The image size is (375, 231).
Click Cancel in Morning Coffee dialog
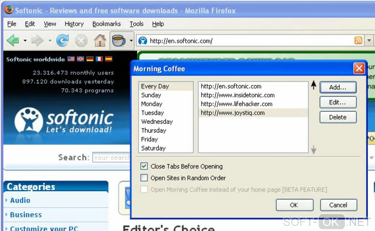click(x=338, y=205)
